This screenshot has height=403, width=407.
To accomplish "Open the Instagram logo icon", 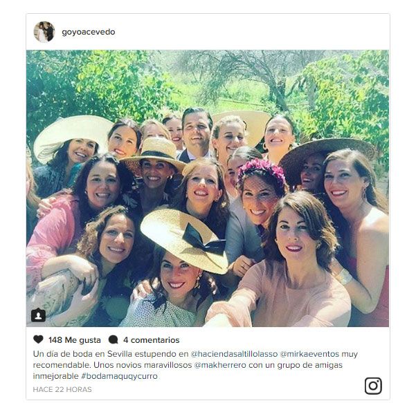I will 373,386.
